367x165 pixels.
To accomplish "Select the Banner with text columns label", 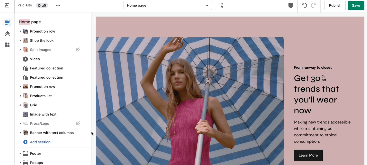I will [52, 133].
